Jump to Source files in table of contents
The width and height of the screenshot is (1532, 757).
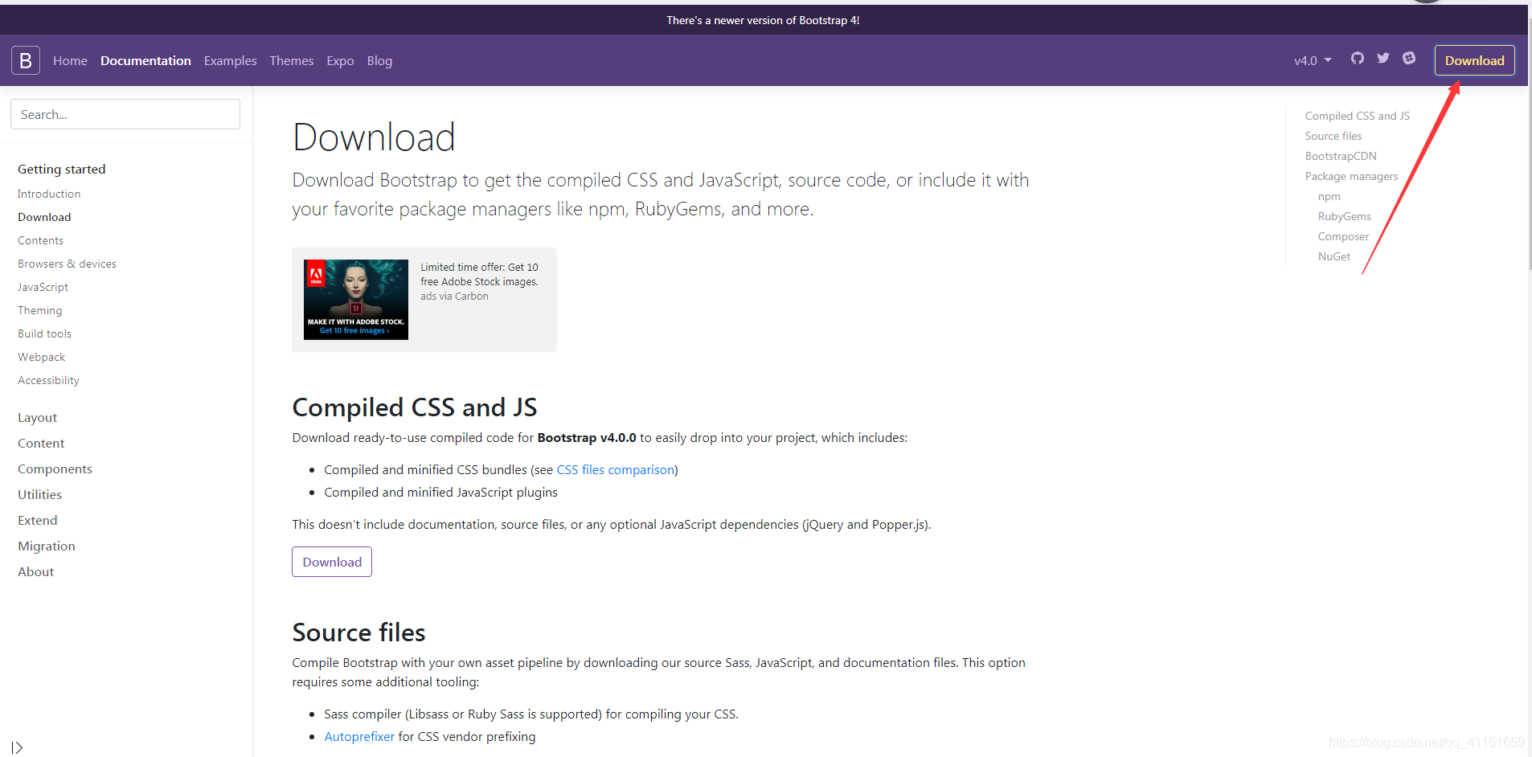[1333, 136]
